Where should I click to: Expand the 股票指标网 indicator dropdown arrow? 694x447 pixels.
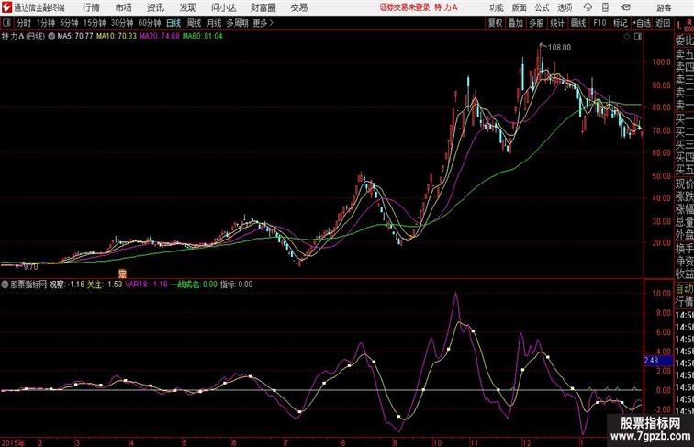tap(5, 285)
